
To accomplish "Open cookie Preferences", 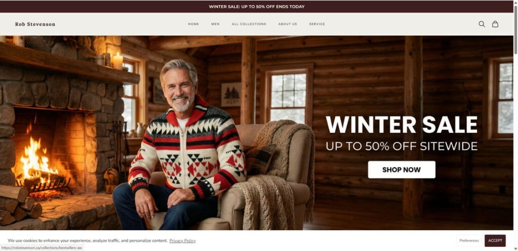I will tap(469, 240).
